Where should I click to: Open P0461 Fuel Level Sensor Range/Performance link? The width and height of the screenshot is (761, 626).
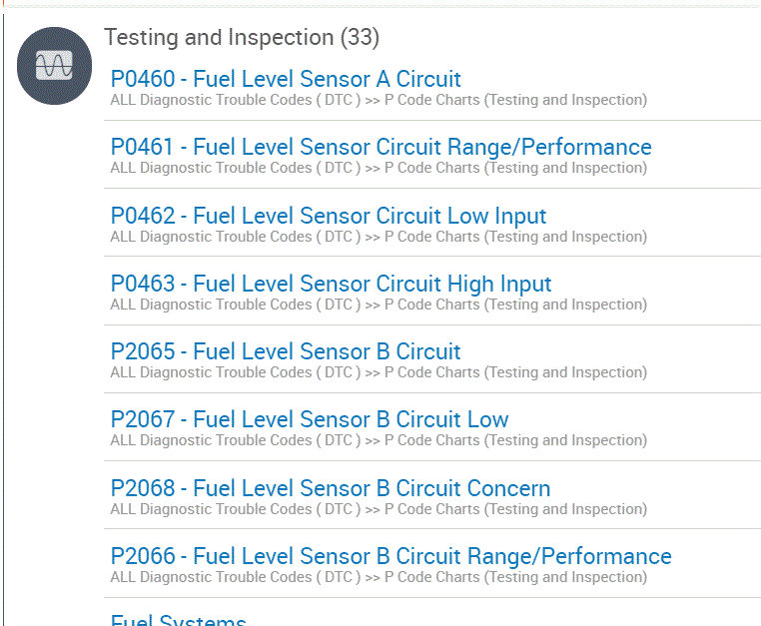click(380, 147)
